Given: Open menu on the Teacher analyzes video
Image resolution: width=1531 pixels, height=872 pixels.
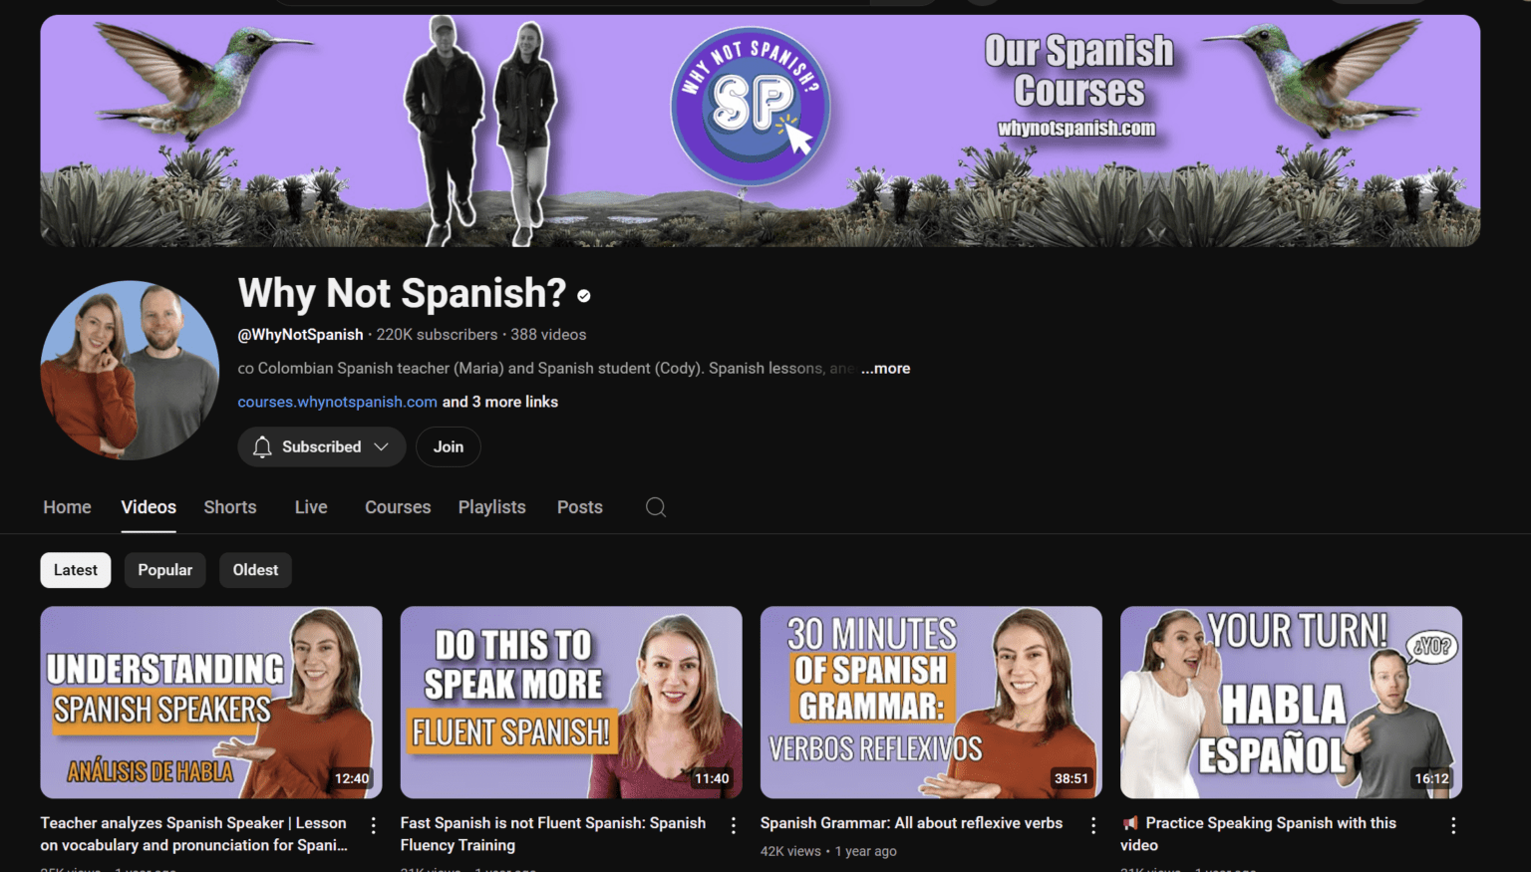Looking at the screenshot, I should click(x=373, y=825).
